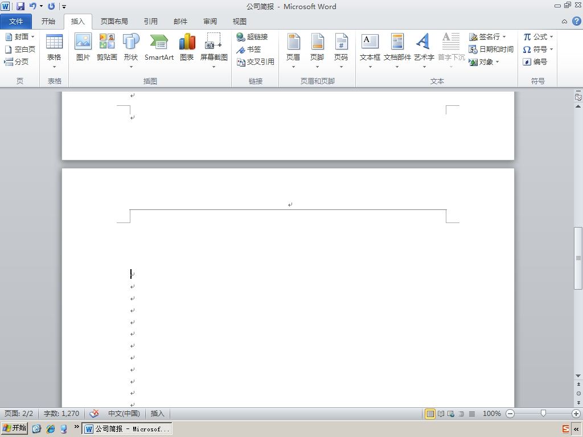
Task: Open the SmartArt graphic dialog
Action: click(159, 47)
